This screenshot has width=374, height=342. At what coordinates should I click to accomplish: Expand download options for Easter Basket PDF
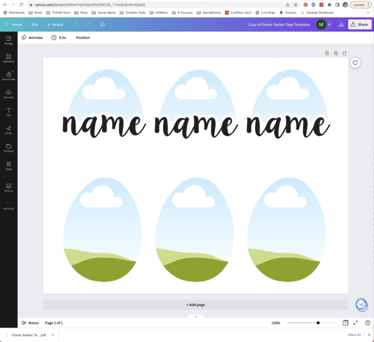pyautogui.click(x=52, y=335)
